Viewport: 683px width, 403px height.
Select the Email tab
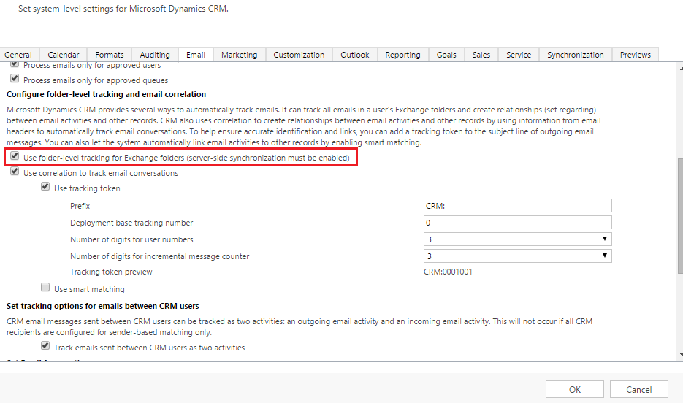point(196,55)
